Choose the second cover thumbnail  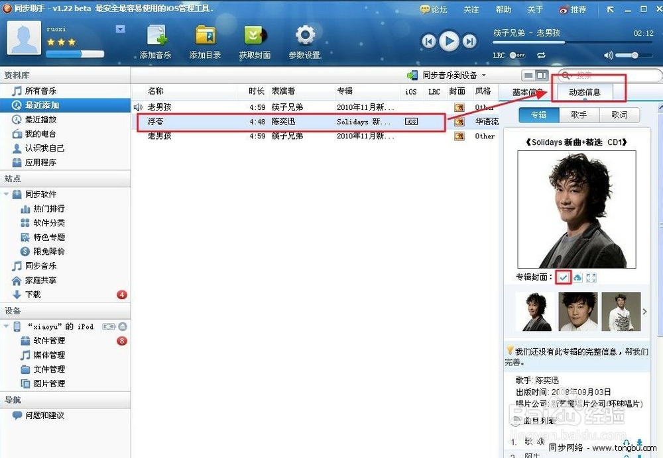click(577, 312)
